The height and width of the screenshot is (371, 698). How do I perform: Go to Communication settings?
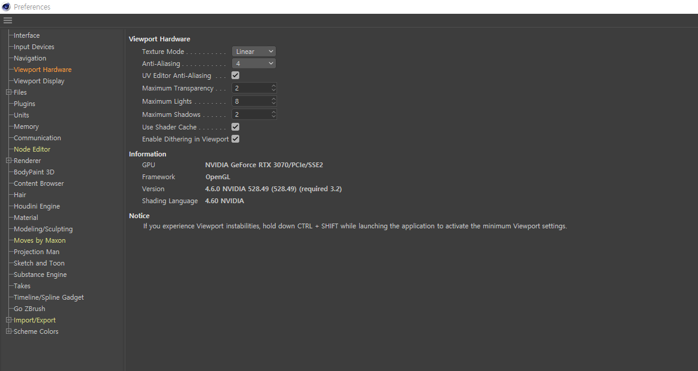(37, 138)
